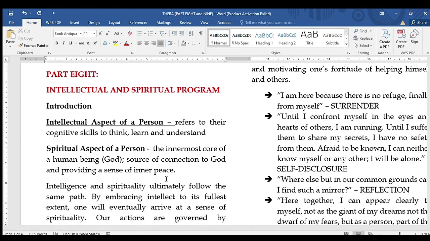Apply the Title style
This screenshot has height=241, width=430.
pyautogui.click(x=310, y=38)
